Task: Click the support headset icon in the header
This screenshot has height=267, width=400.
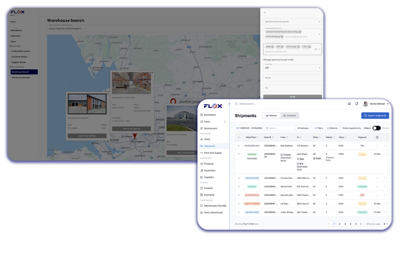Action: (349, 104)
